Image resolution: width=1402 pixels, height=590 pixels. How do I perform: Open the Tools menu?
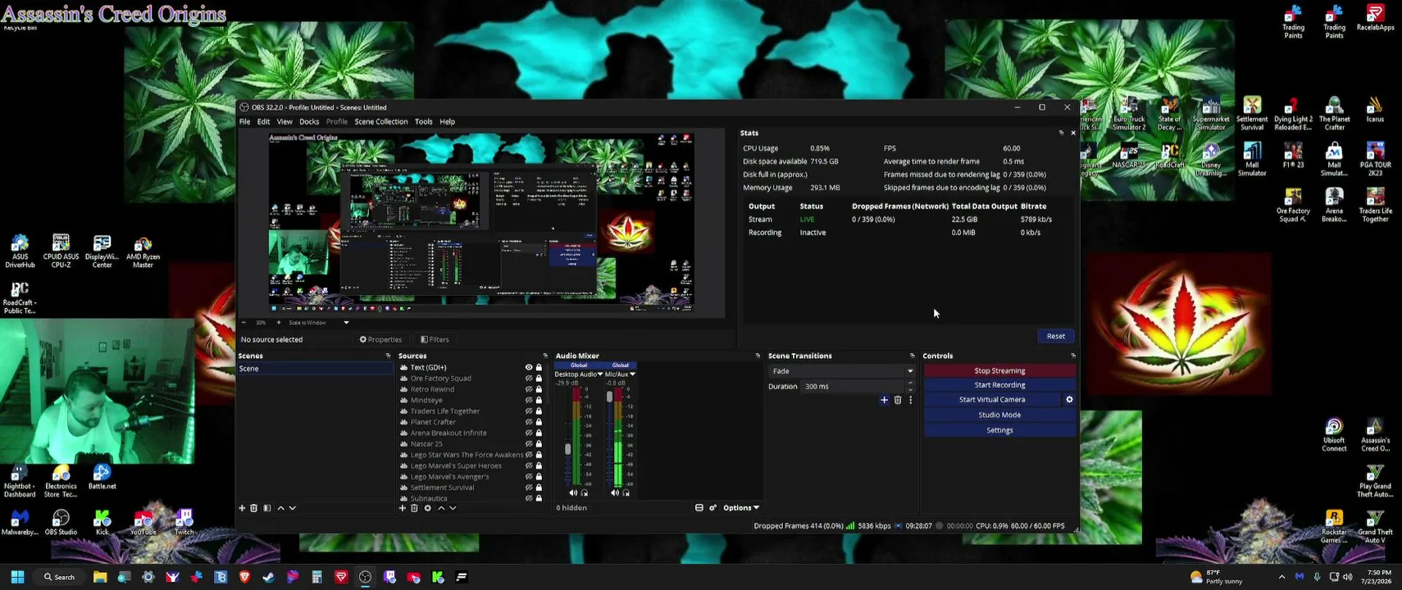click(423, 121)
